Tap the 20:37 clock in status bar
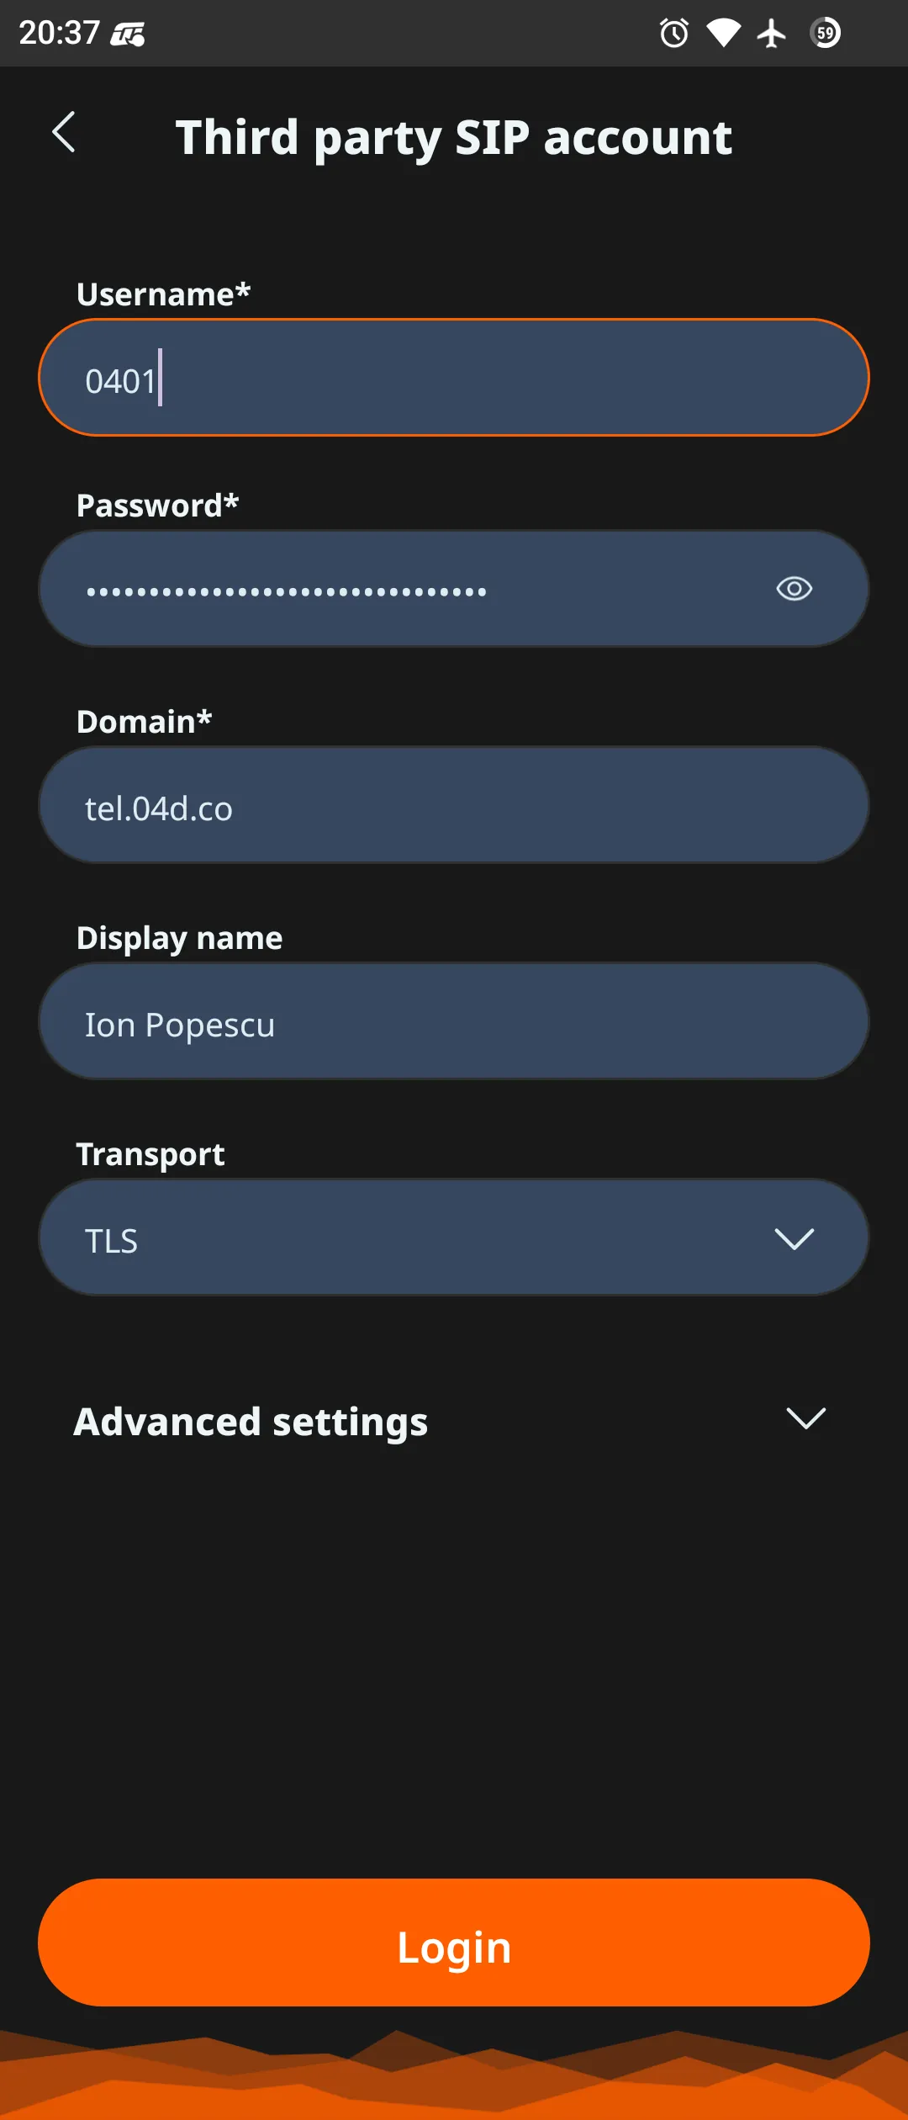Image resolution: width=908 pixels, height=2120 pixels. tap(59, 34)
